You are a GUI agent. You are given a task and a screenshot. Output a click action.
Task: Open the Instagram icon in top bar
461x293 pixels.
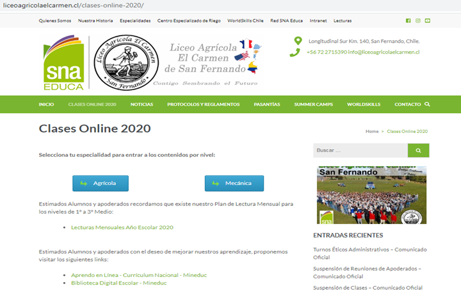coord(418,20)
